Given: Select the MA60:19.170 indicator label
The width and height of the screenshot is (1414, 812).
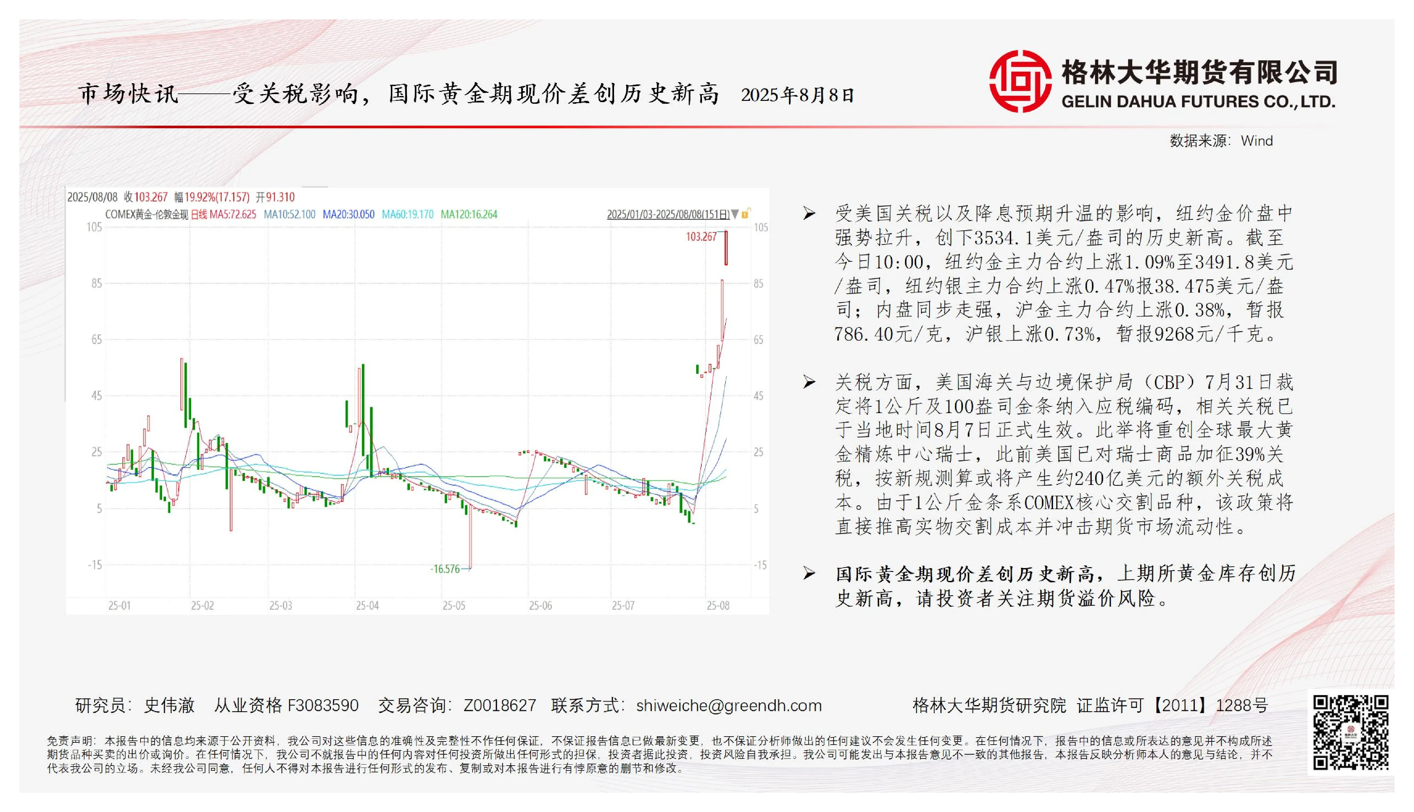Looking at the screenshot, I should pos(408,214).
